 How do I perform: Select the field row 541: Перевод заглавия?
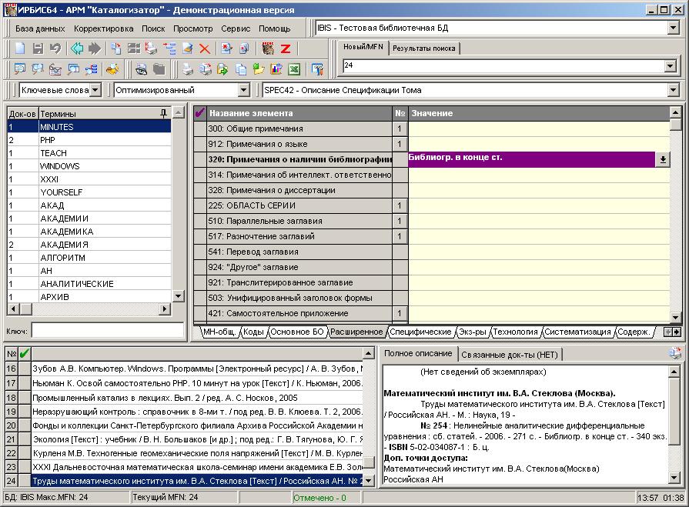click(299, 252)
